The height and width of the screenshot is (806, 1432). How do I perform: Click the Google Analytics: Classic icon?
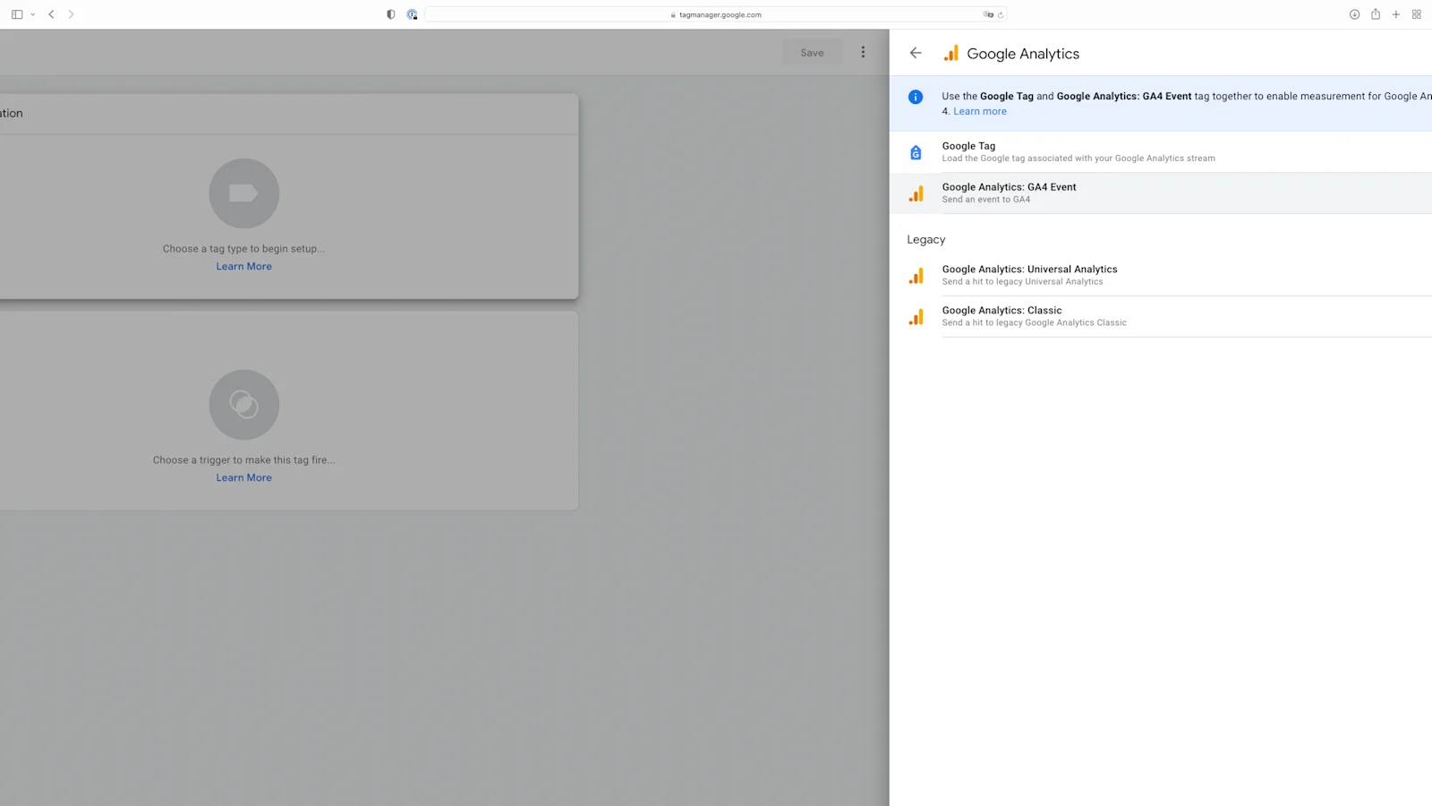pos(916,316)
